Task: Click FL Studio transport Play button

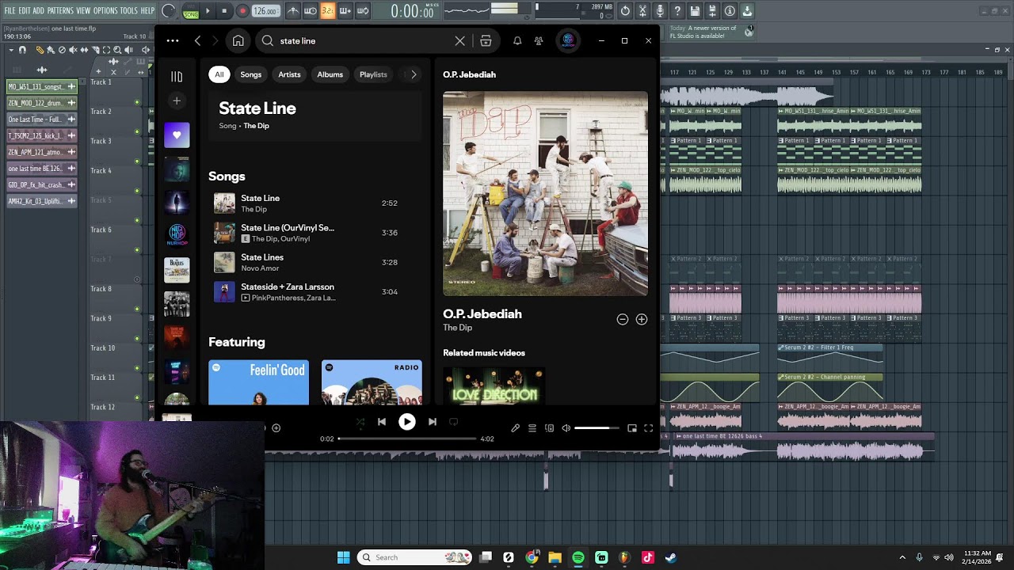Action: [208, 11]
